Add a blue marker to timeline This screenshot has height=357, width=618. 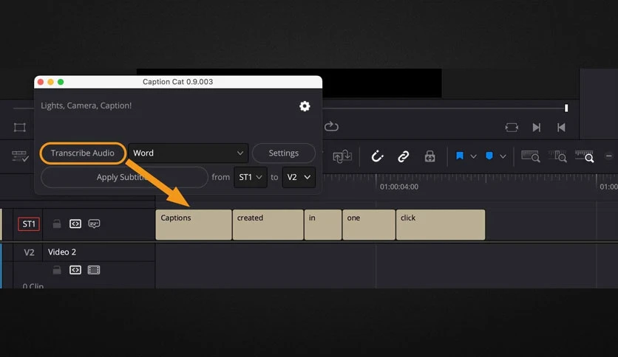click(x=489, y=156)
